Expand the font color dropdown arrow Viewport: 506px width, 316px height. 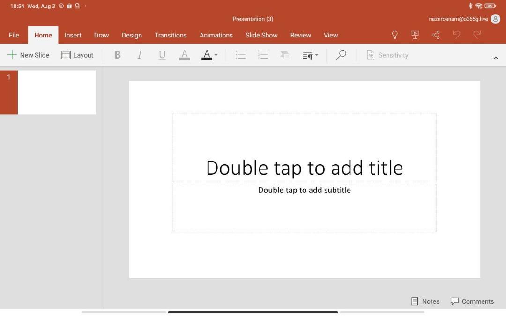(x=216, y=55)
